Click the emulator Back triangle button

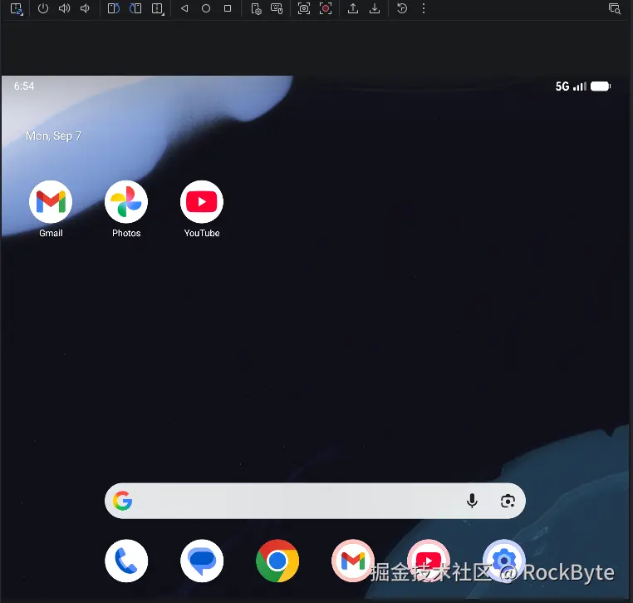[184, 8]
